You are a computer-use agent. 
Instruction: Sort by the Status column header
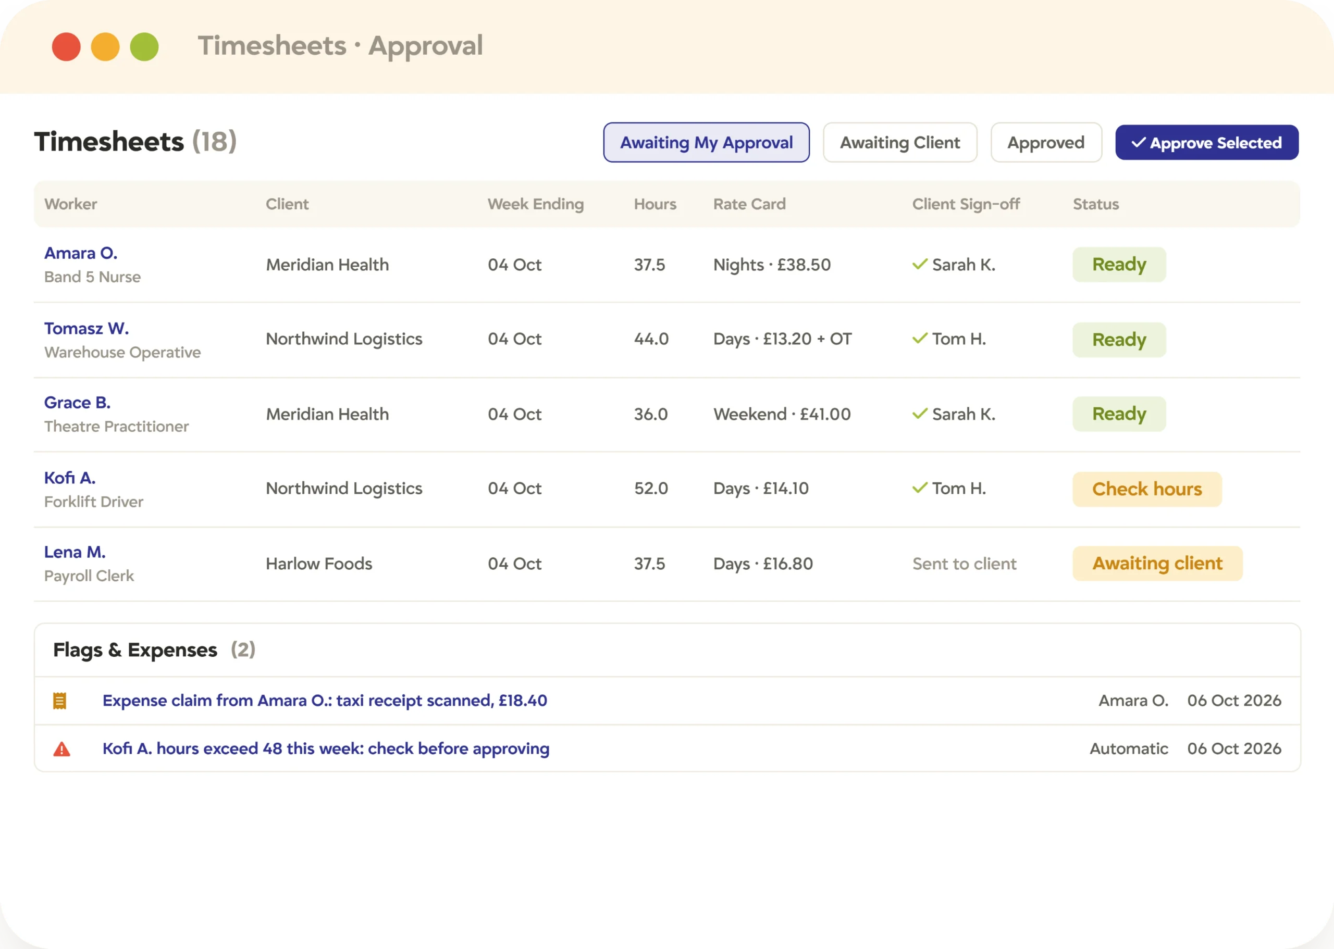pyautogui.click(x=1095, y=204)
